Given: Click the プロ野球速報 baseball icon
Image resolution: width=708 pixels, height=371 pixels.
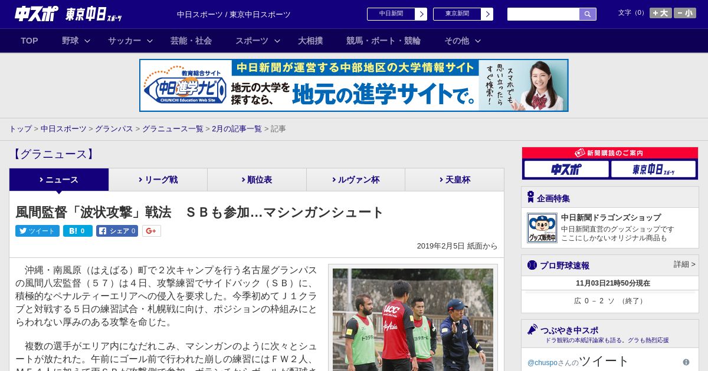Looking at the screenshot, I should [x=532, y=265].
